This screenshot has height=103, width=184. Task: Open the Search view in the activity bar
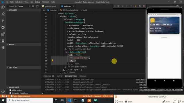point(3,14)
